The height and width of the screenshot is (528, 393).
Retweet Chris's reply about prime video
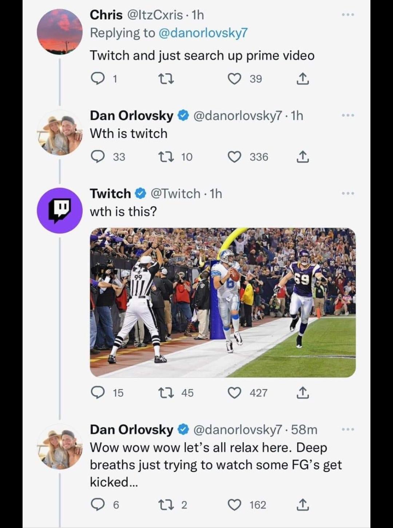pyautogui.click(x=168, y=79)
